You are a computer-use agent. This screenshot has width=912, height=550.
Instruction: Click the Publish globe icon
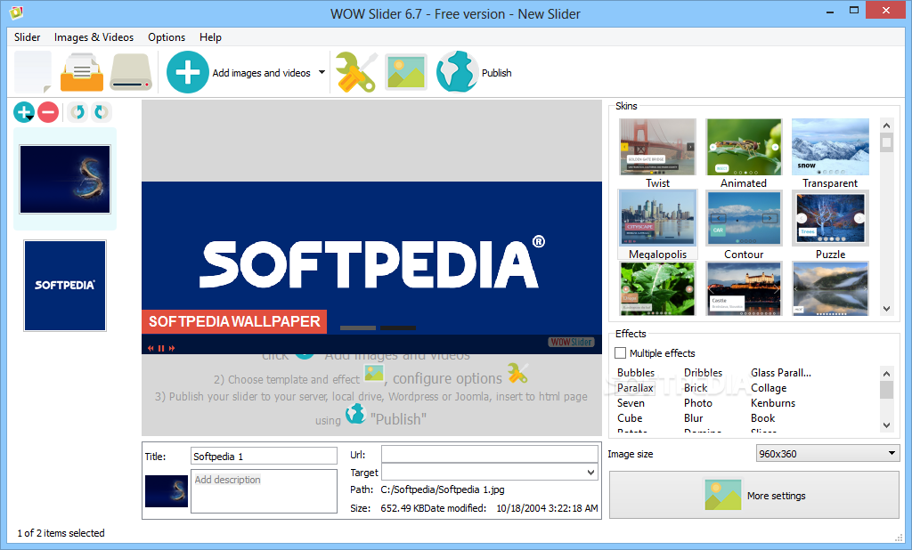tap(457, 72)
